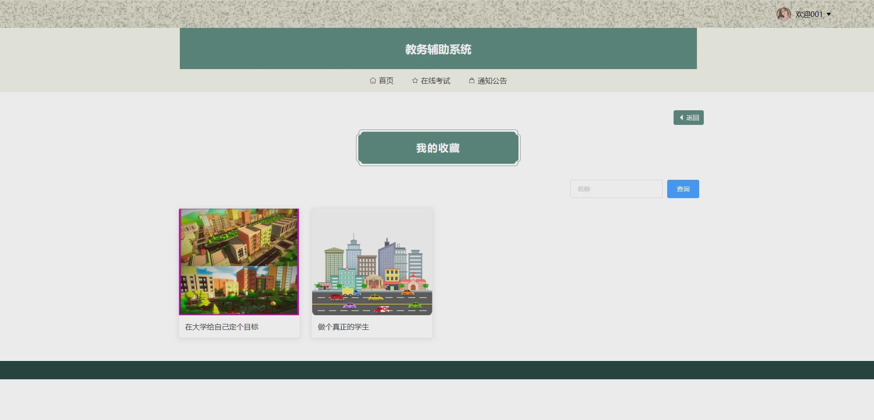Click the 教务辅助系统 site title banner
Viewport: 874px width, 420px height.
[x=438, y=48]
